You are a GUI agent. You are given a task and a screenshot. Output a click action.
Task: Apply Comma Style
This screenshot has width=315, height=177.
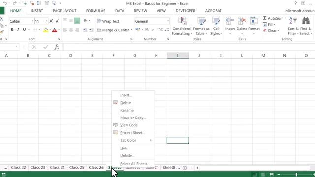pos(153,29)
